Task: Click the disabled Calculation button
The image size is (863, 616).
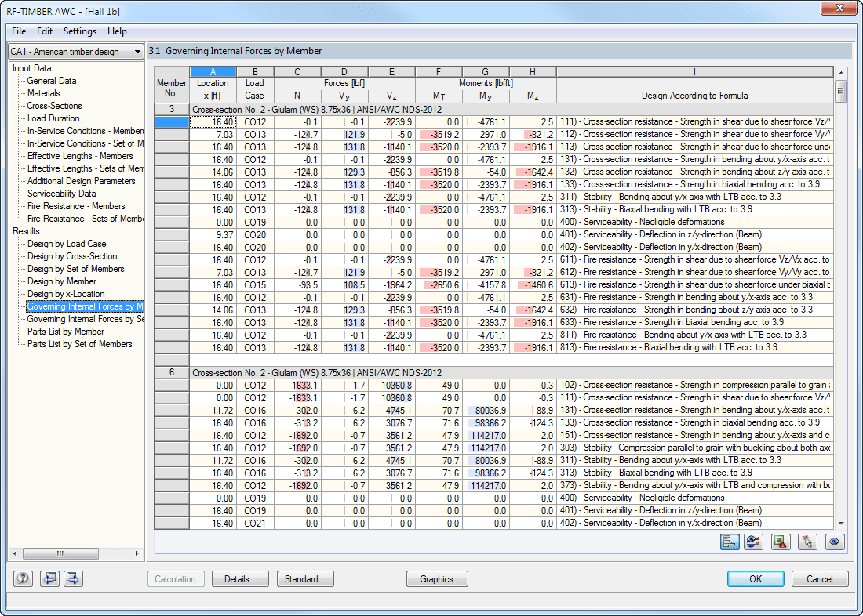Action: pos(176,579)
